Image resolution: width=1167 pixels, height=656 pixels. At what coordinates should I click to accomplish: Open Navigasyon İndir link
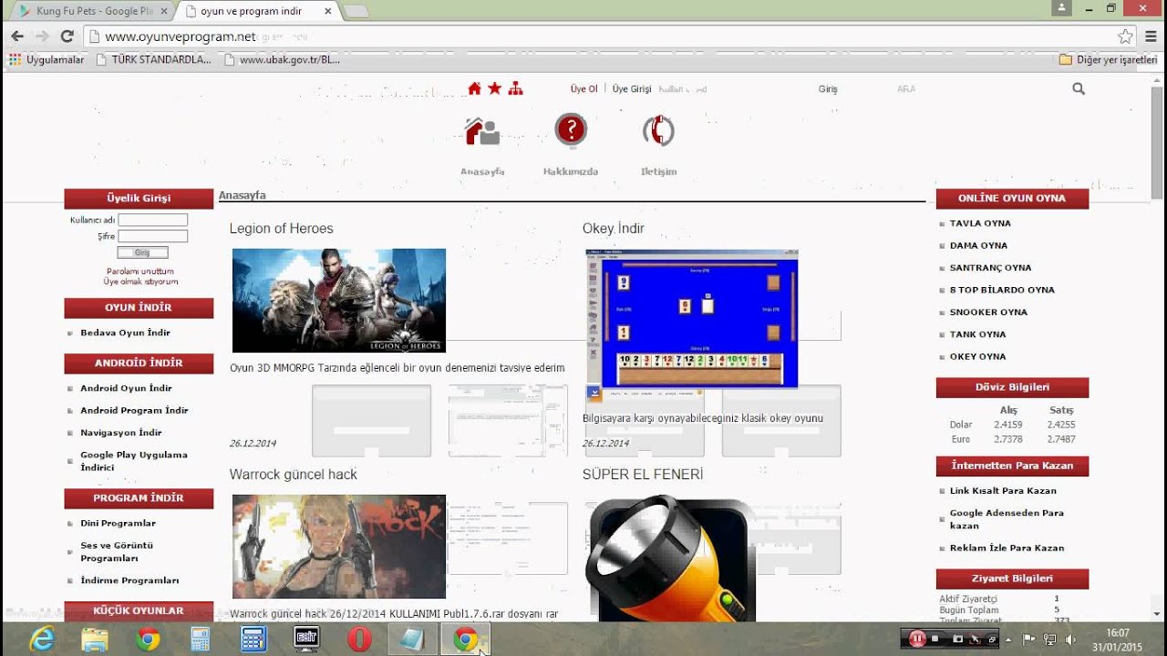(x=121, y=433)
